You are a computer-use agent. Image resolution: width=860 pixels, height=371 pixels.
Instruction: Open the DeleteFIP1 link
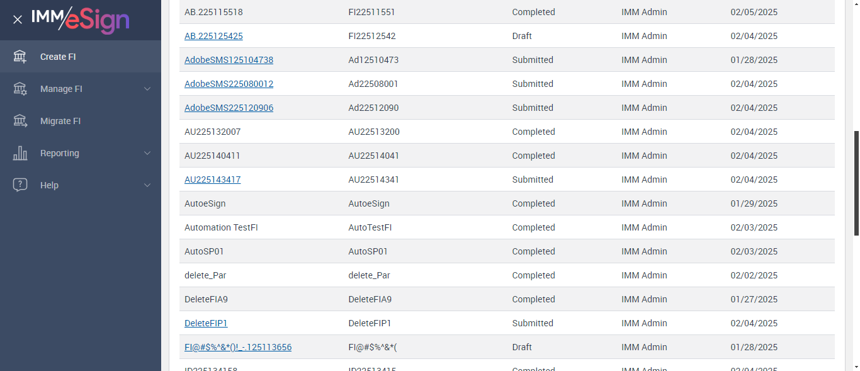pyautogui.click(x=206, y=323)
